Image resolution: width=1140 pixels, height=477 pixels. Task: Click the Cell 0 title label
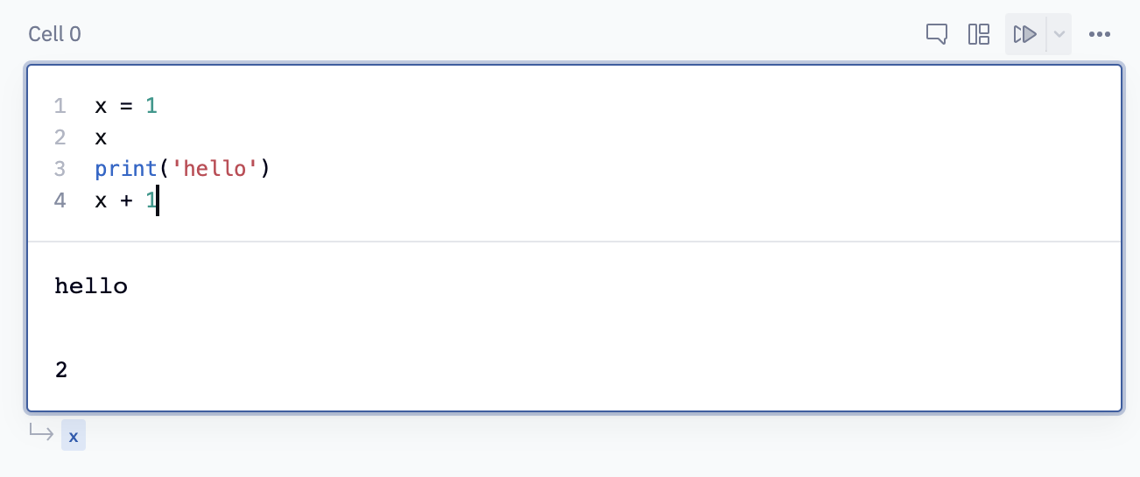click(54, 34)
